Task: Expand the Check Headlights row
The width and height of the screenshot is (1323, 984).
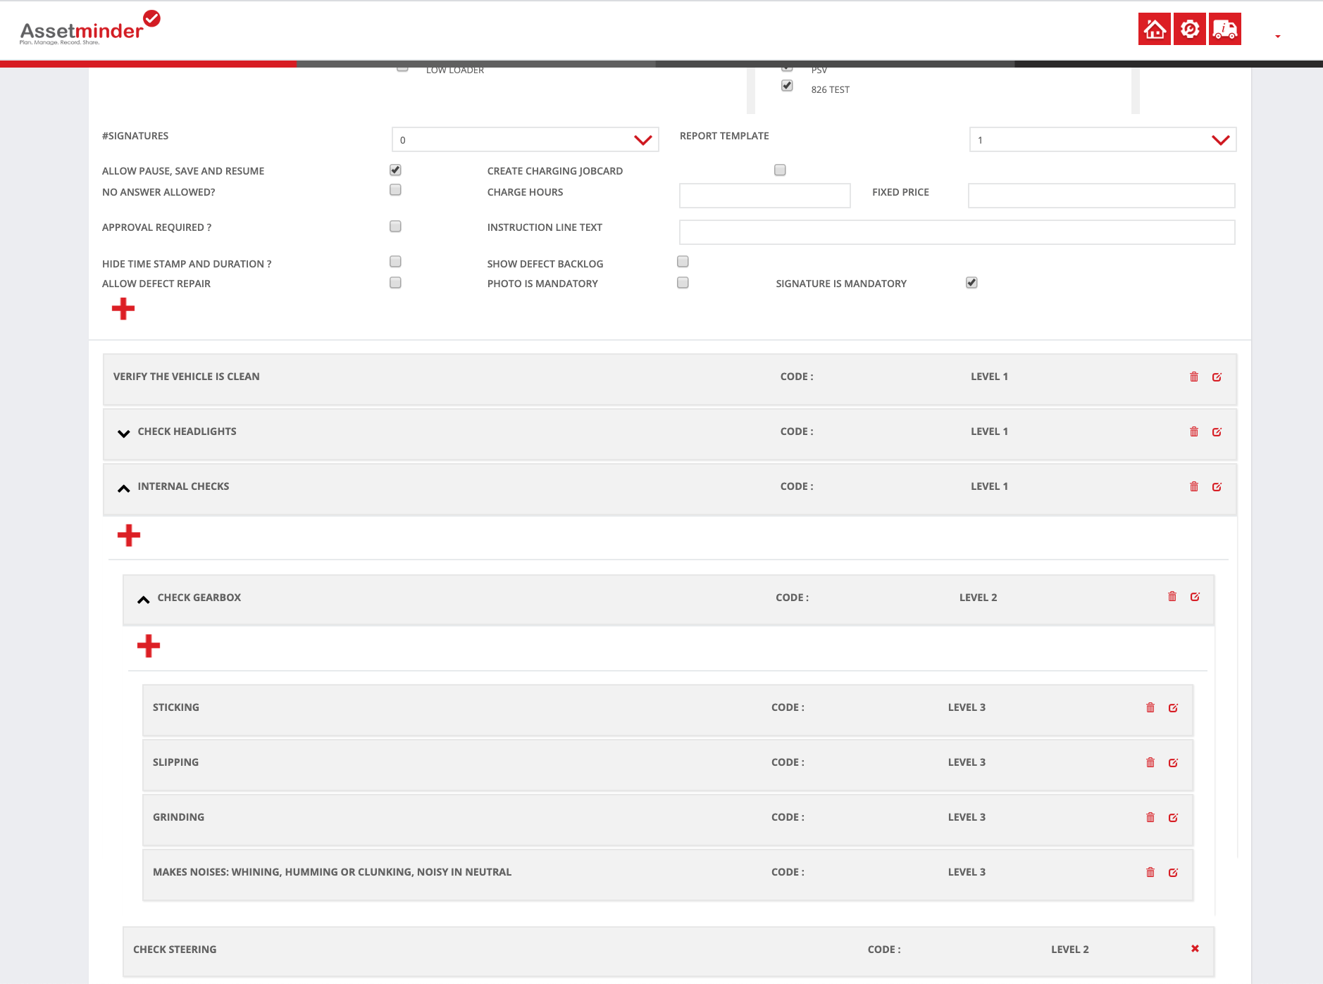Action: 123,433
